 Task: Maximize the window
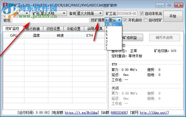point(169,5)
